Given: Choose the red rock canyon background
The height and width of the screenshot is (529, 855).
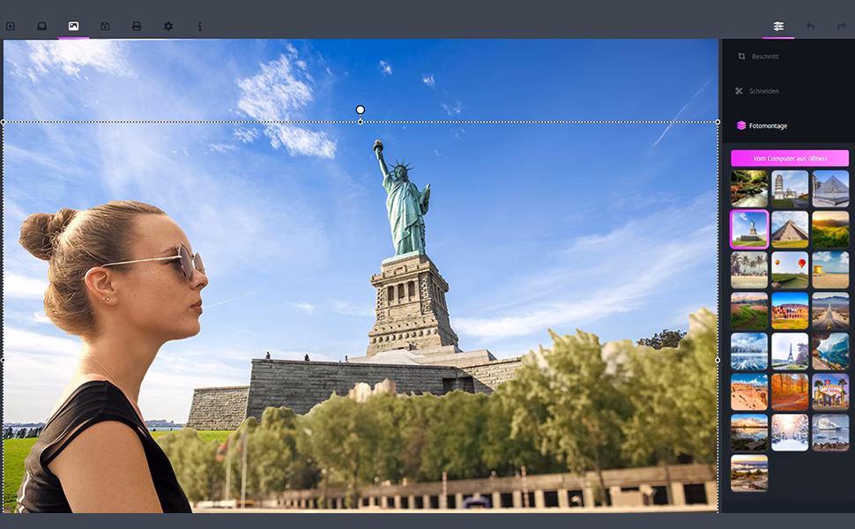Looking at the screenshot, I should coord(749,392).
